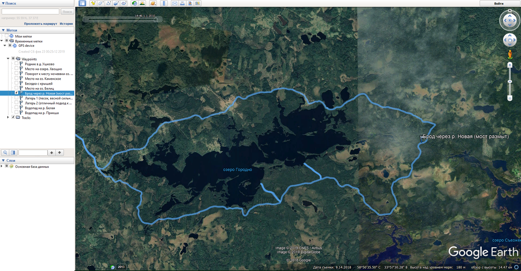Uncheck the Tracks folder checkbox
The height and width of the screenshot is (271, 521).
click(x=13, y=118)
